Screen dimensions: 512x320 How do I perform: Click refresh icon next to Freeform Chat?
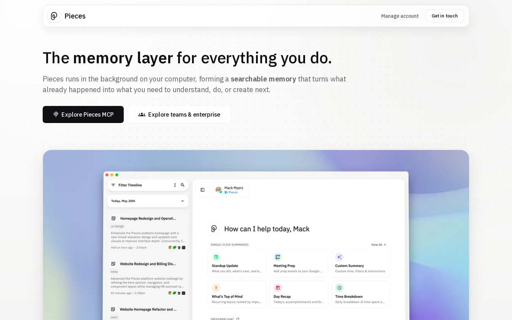(x=238, y=319)
